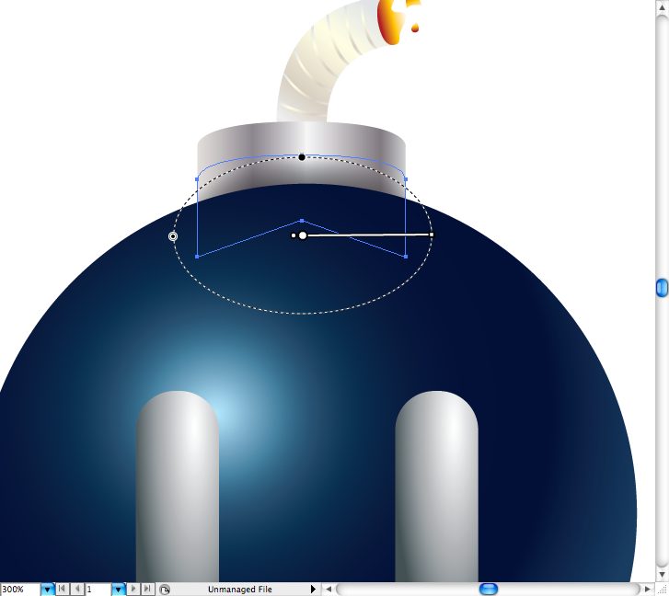Expand the Unmanaged File status popup arrow
Viewport: 669px width, 596px height.
click(313, 589)
